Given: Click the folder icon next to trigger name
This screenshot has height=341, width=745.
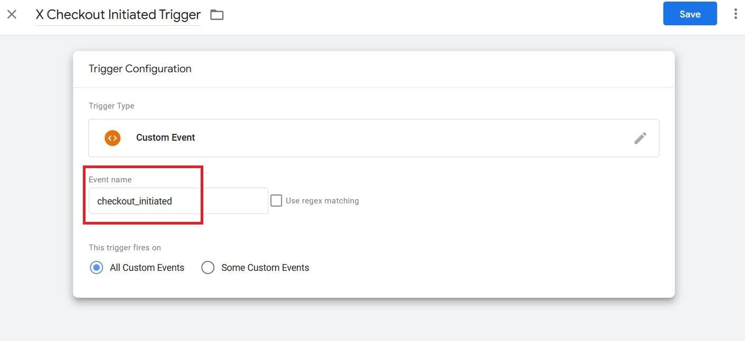Looking at the screenshot, I should [216, 14].
